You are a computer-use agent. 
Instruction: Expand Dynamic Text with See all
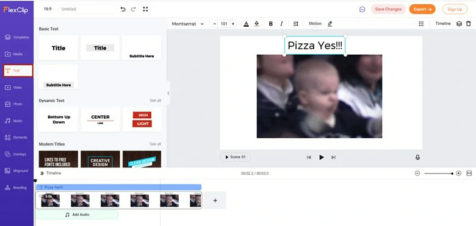pyautogui.click(x=155, y=101)
